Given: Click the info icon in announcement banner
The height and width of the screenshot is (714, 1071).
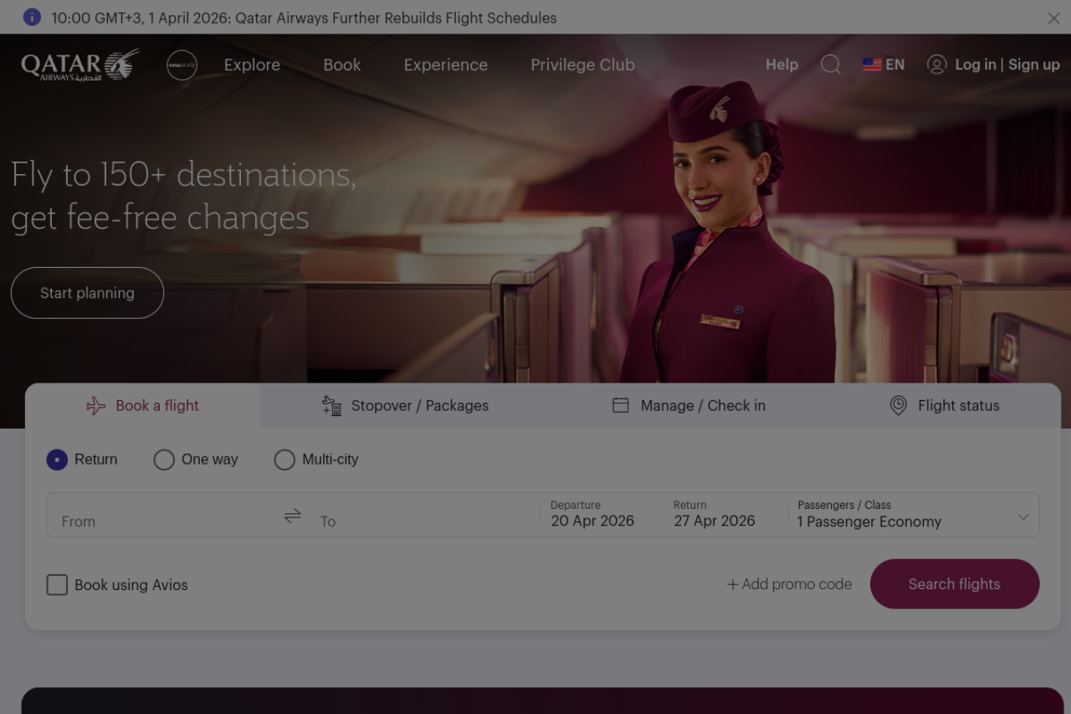Looking at the screenshot, I should coord(32,18).
